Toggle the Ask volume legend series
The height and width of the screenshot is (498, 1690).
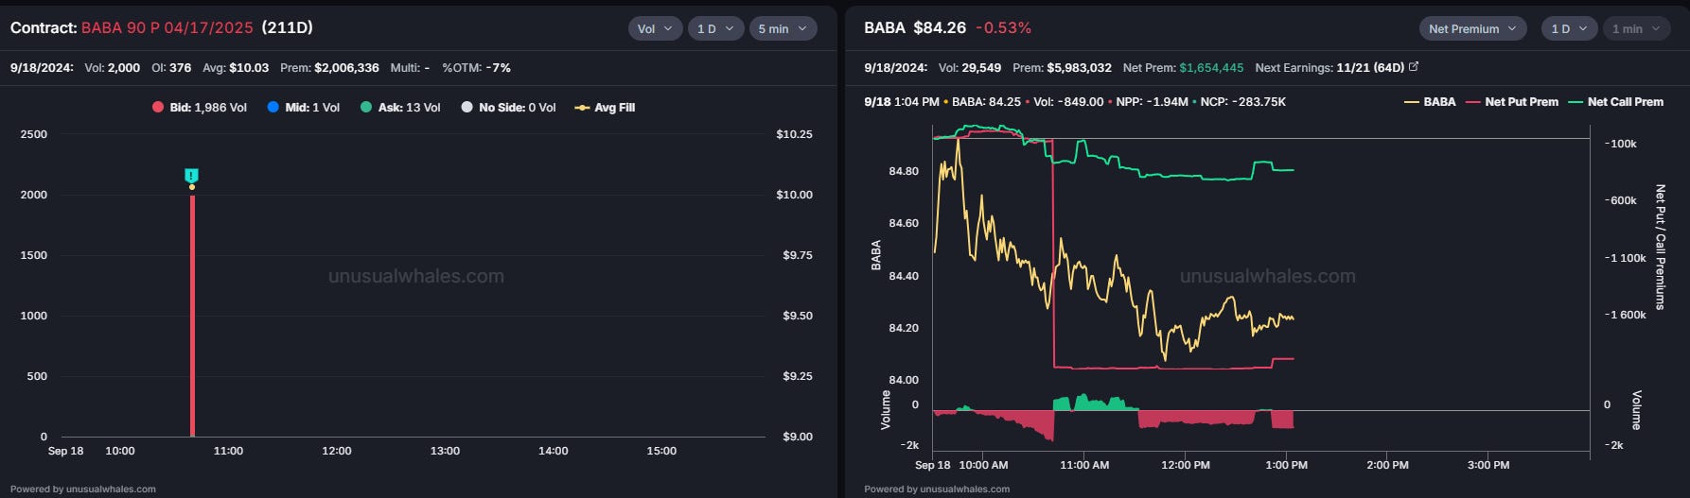pos(400,108)
